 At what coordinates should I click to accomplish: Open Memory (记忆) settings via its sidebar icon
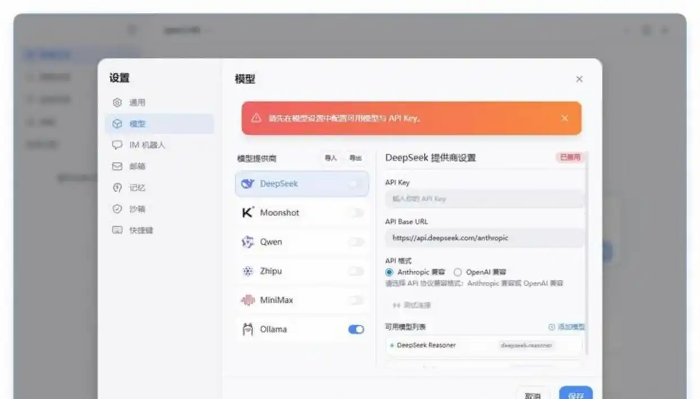point(117,187)
